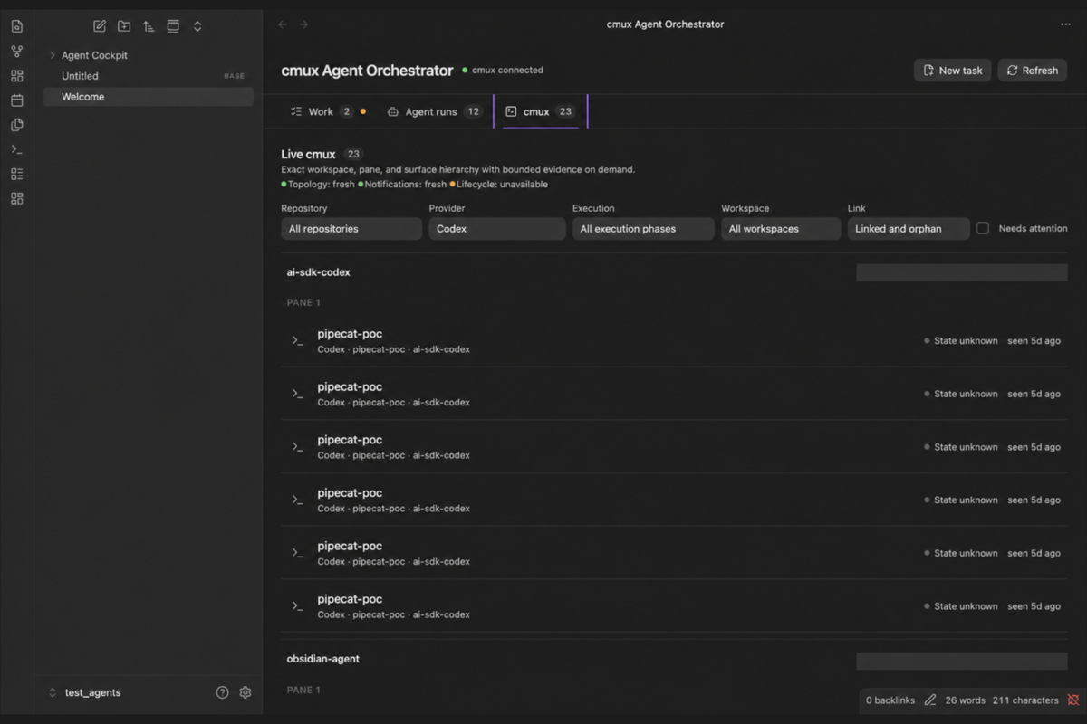Click the red sync status icon

tap(1073, 700)
